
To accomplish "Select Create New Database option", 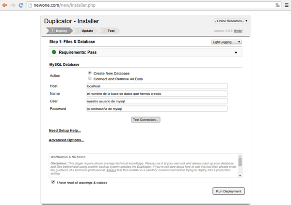I will [90, 73].
